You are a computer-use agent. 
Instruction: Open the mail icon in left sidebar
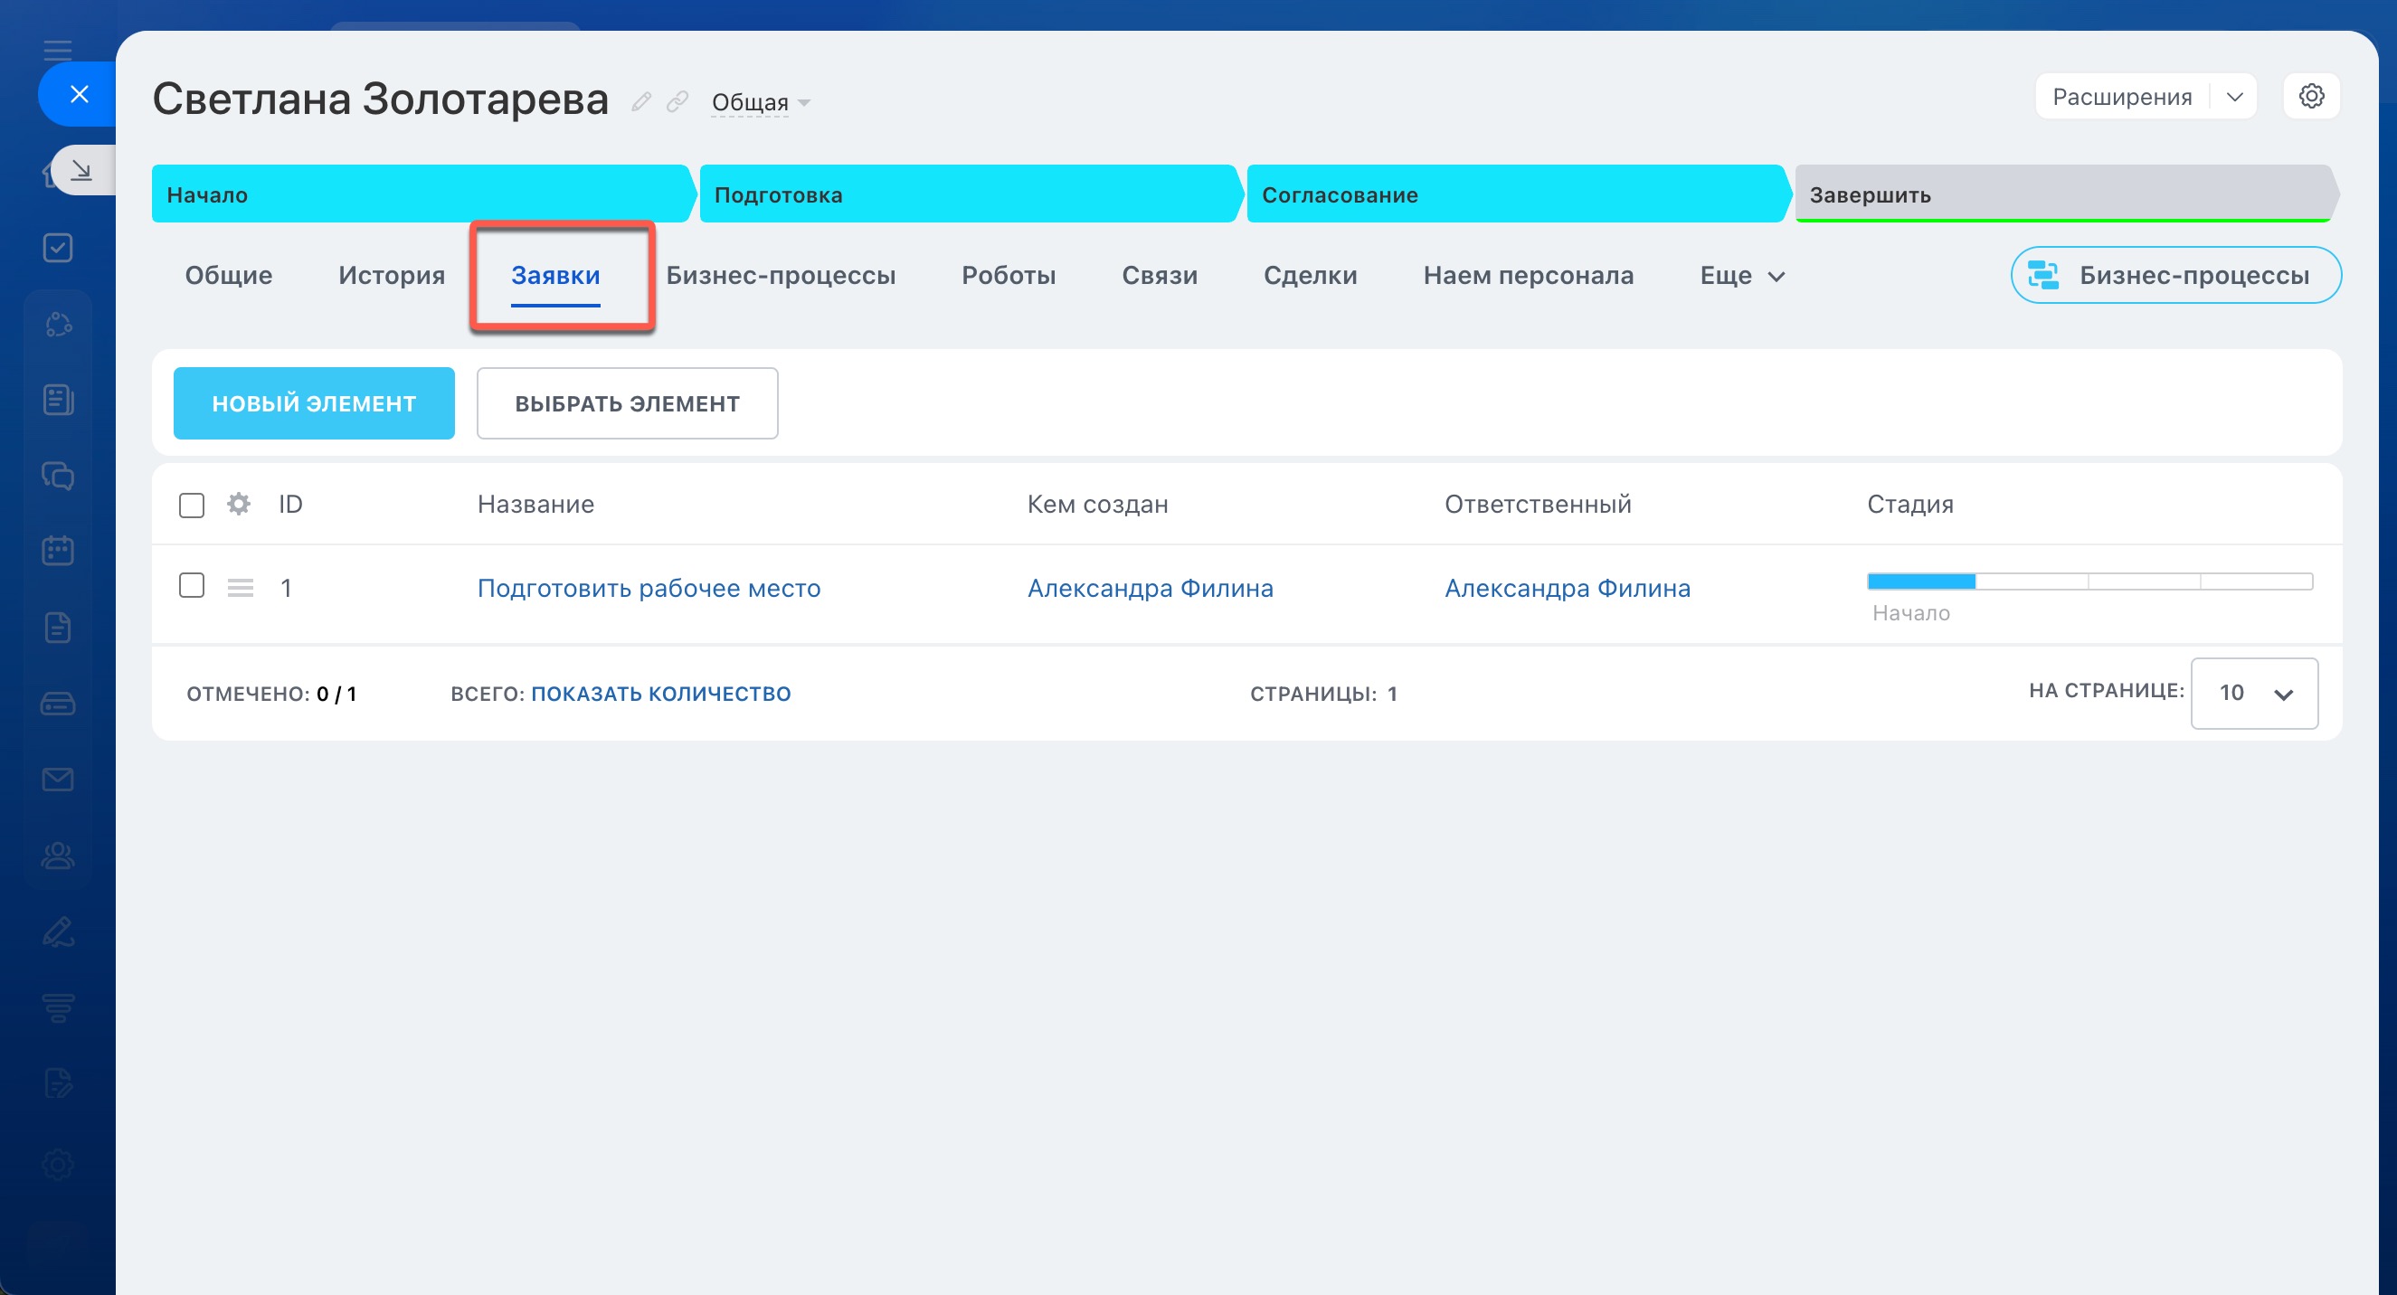tap(58, 780)
